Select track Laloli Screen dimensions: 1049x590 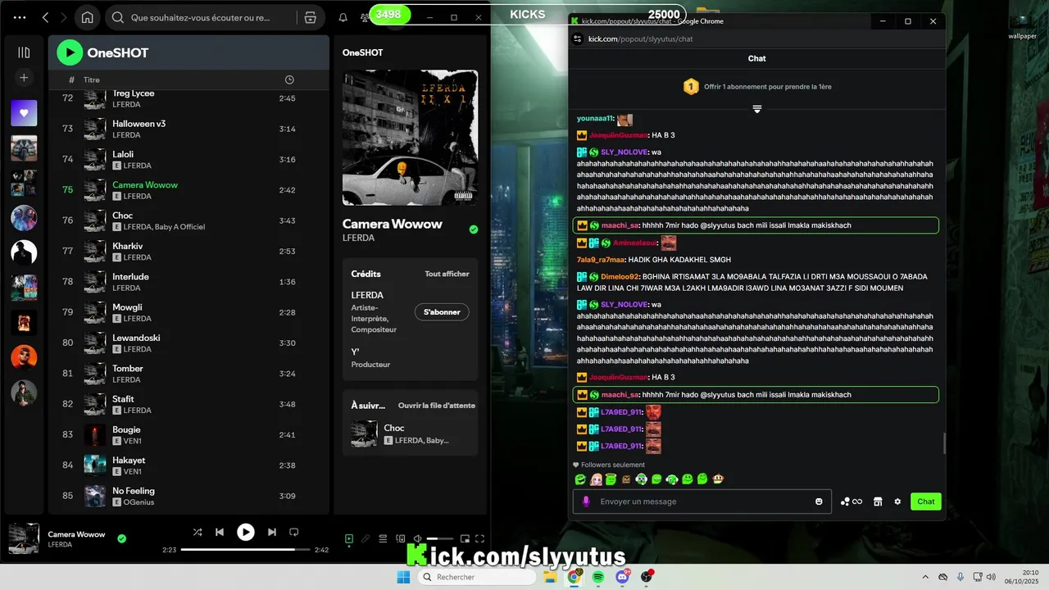(x=188, y=159)
